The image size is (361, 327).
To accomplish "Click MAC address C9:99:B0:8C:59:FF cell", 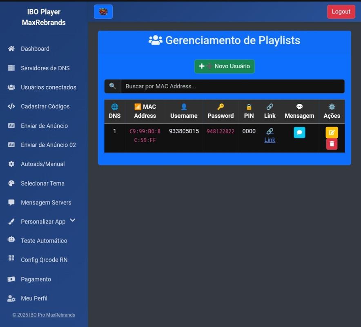I will tap(145, 136).
